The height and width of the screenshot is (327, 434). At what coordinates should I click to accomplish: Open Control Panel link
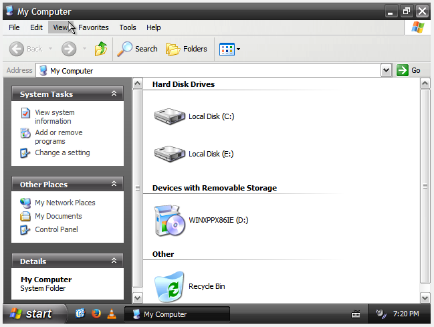coord(56,229)
